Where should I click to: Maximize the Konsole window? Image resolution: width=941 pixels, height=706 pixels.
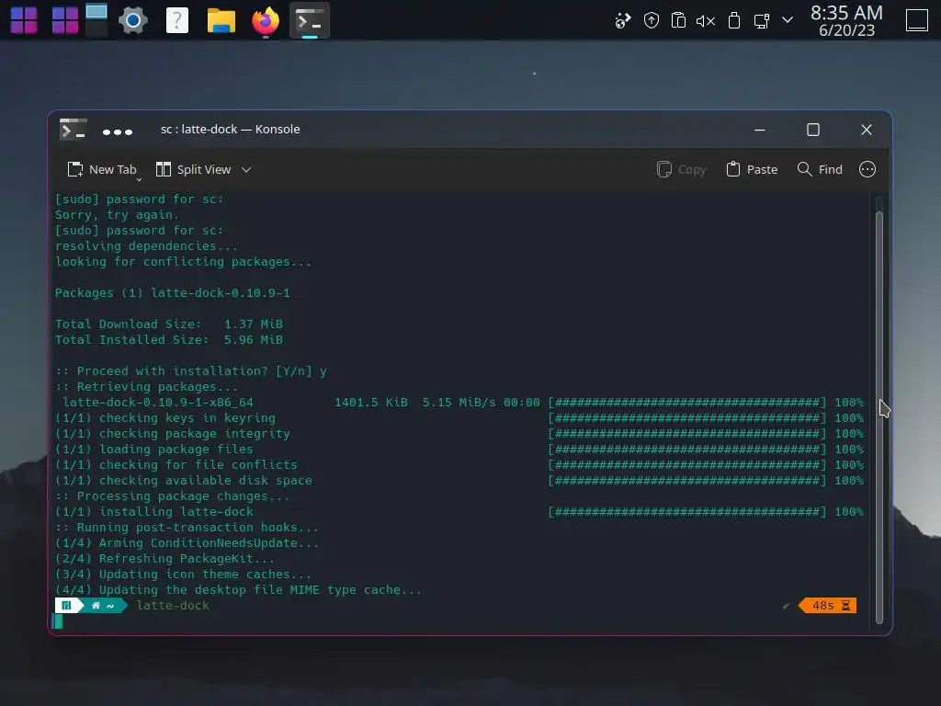(x=813, y=130)
